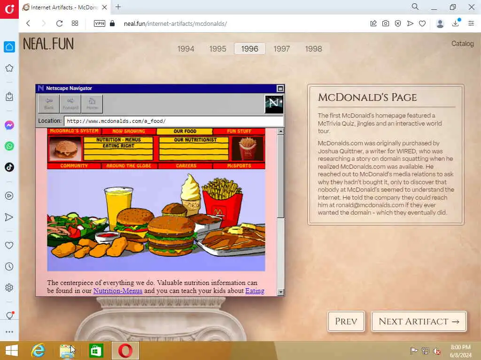This screenshot has height=360, width=481.
Task: Follow the Eating hyperlink
Action: tap(255, 291)
